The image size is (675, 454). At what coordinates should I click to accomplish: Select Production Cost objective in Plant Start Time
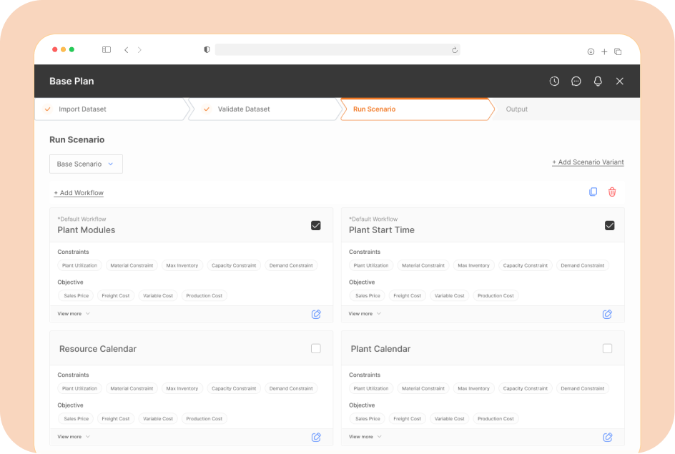(496, 296)
